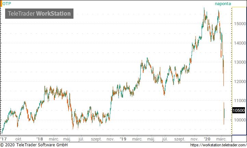This screenshot has width=247, height=148.
Task: Click the OTP ticker symbol label
Action: 7,4
